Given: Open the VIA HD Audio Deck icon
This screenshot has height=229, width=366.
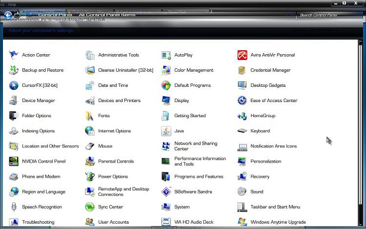Looking at the screenshot, I should coord(166,222).
